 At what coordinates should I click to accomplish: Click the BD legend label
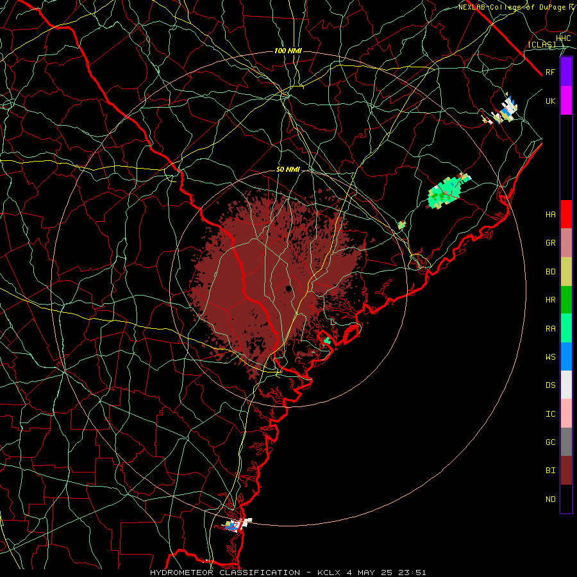(550, 272)
